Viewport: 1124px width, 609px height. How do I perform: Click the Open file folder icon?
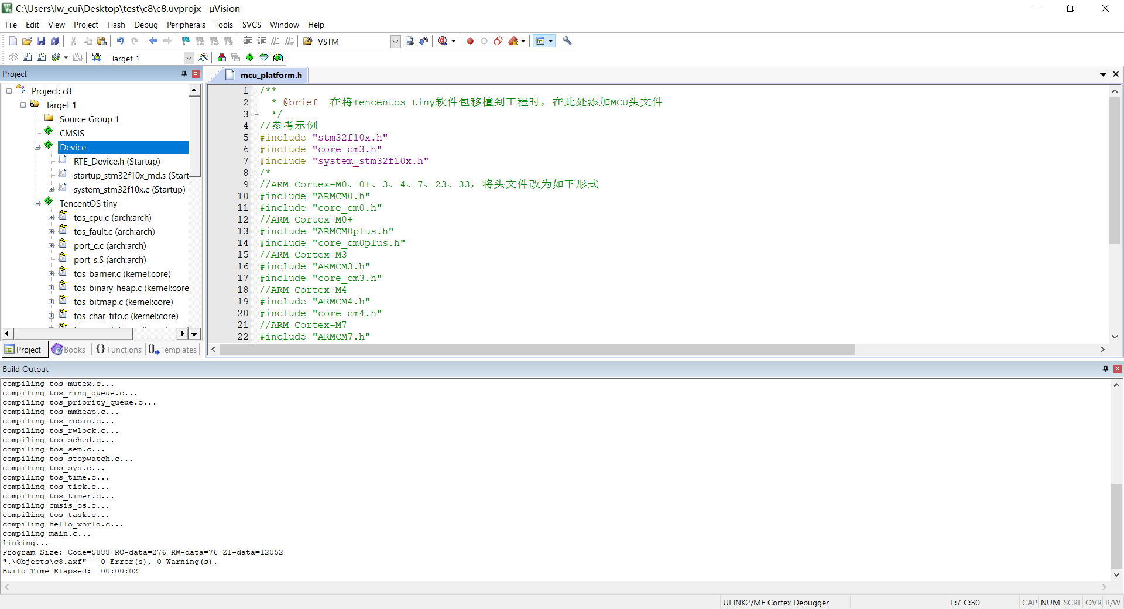pyautogui.click(x=27, y=41)
